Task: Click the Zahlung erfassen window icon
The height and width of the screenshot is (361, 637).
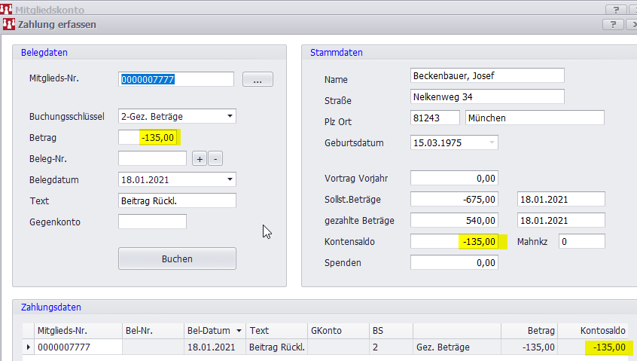Action: click(x=8, y=24)
